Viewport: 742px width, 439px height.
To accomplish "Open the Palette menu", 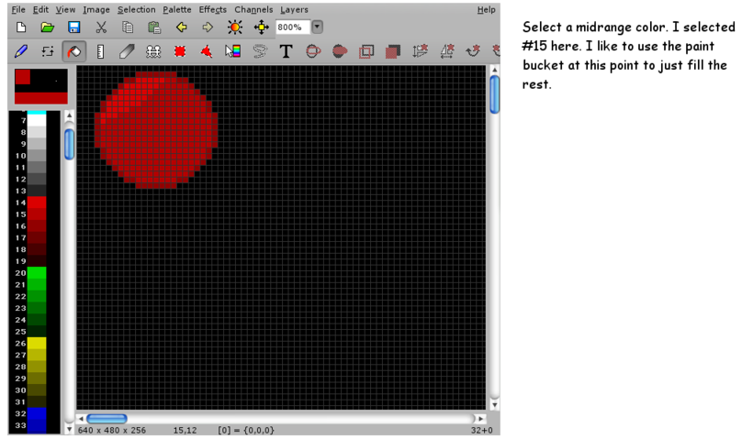I will 177,9.
